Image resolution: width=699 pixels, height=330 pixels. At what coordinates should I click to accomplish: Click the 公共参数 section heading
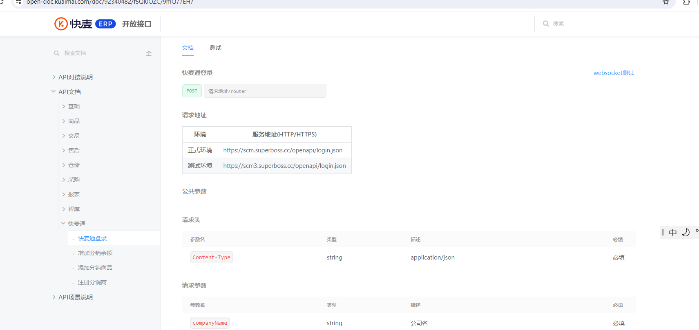point(194,191)
